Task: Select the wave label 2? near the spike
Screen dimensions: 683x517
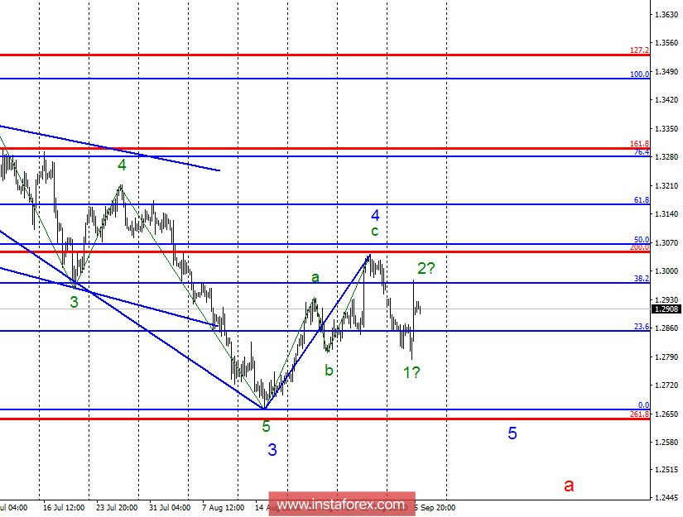Action: click(426, 268)
